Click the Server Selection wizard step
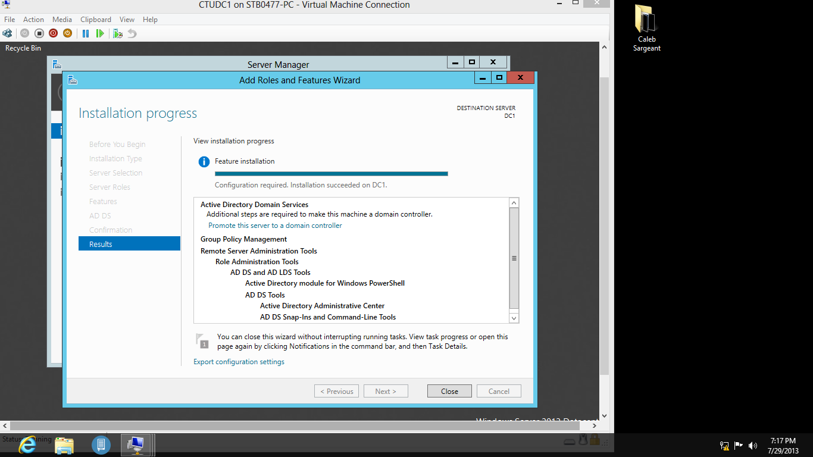Viewport: 813px width, 457px height. click(116, 173)
